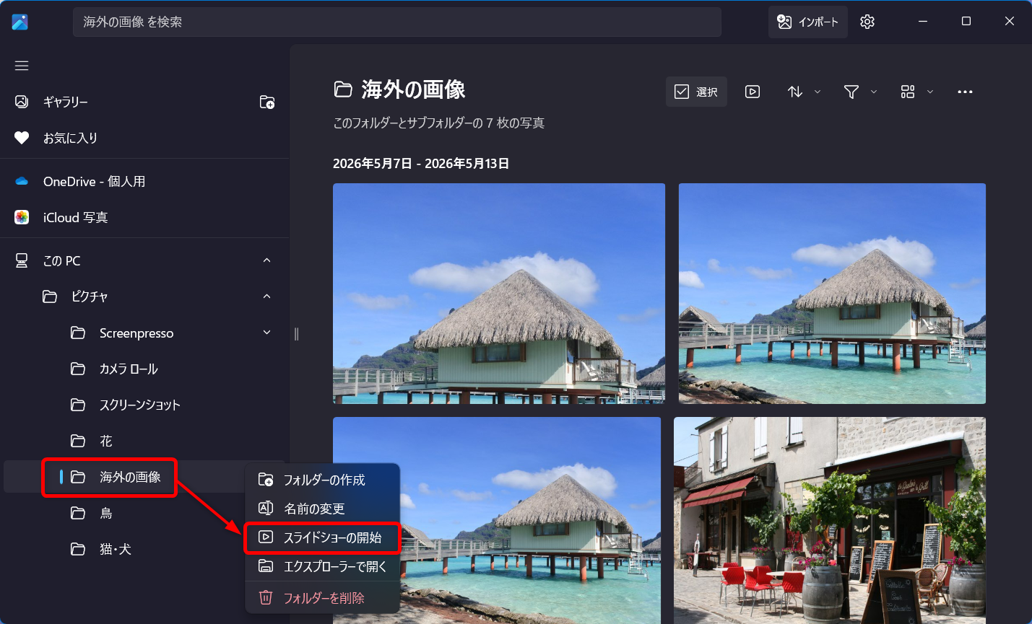This screenshot has height=624, width=1032.
Task: Open the cafe with red chairs photo
Action: click(830, 520)
